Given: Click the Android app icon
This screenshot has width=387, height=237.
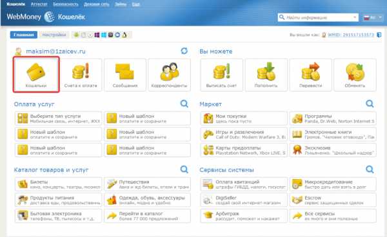Looking at the screenshot, I should 76,35.
